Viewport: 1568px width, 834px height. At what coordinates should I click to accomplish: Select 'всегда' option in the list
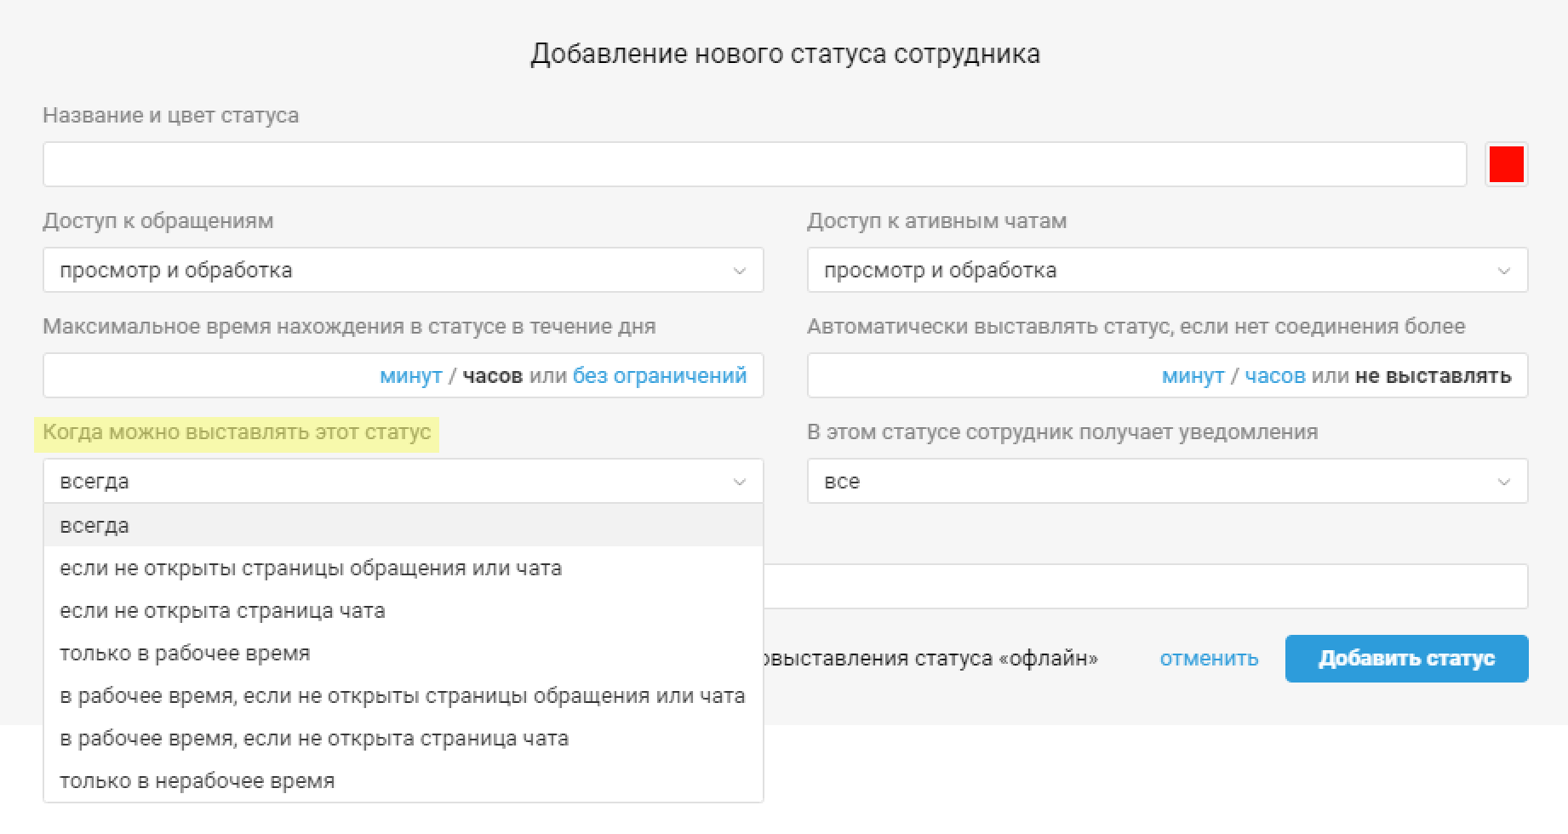coord(403,525)
